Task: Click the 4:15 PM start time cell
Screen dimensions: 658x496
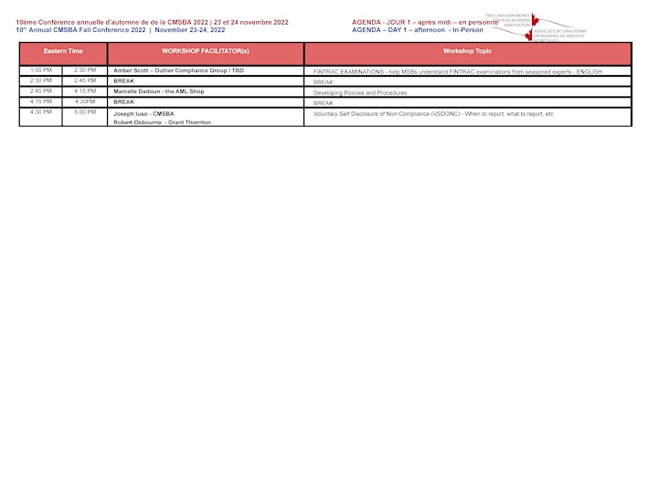Action: tap(41, 101)
